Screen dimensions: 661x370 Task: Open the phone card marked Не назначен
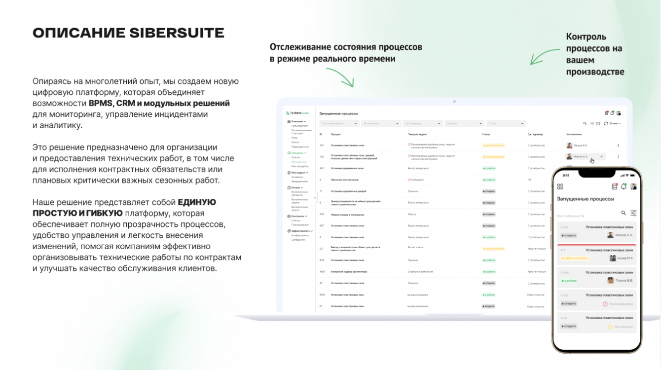tap(597, 323)
